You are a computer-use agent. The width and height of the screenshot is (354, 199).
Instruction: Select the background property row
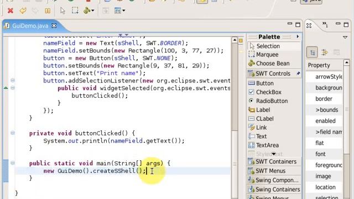click(x=324, y=88)
